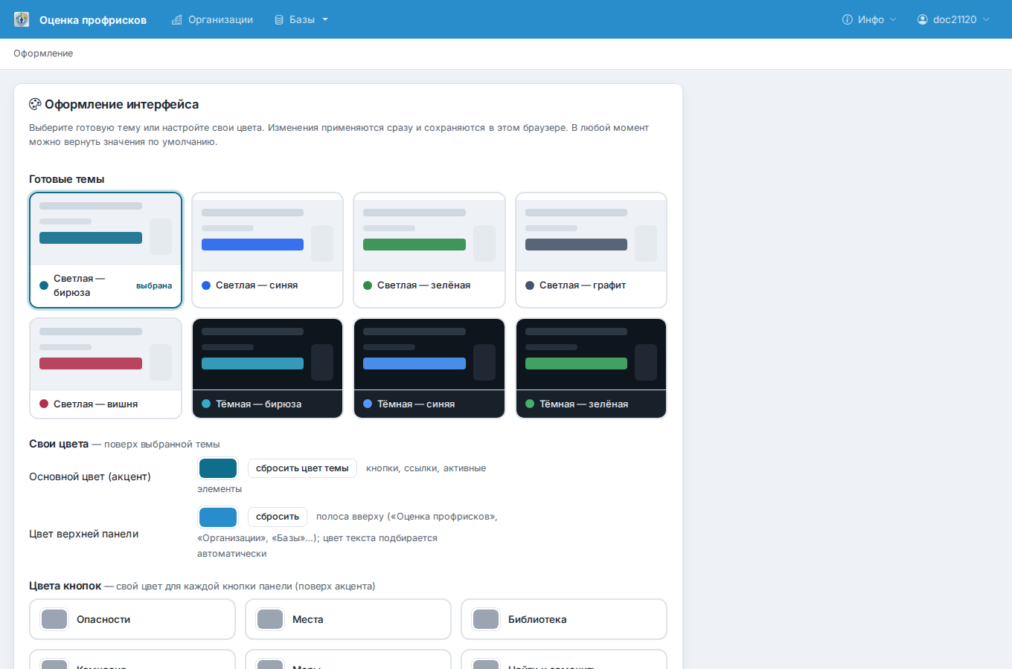1012x669 pixels.
Task: Click the Библиотека label text
Action: [x=537, y=619]
